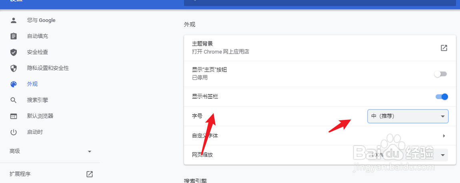
Task: Click the external link icon beside 扩展程序
Action: pos(90,174)
